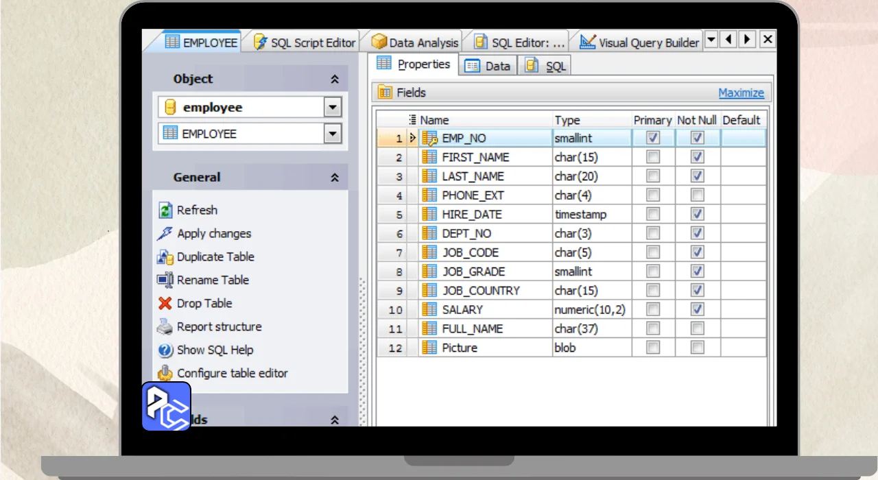Viewport: 878px width, 480px height.
Task: Click the Refresh icon in General panel
Action: (165, 211)
